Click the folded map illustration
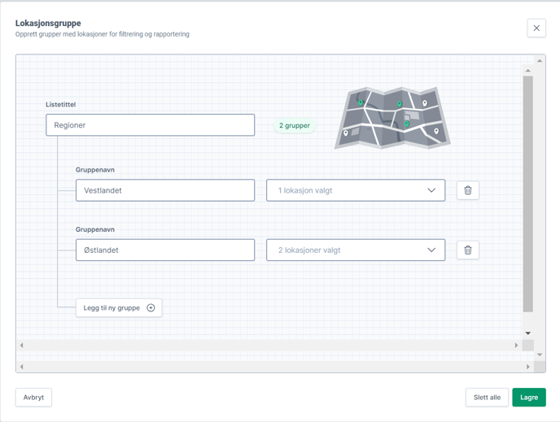This screenshot has width=560, height=422. pos(392,118)
